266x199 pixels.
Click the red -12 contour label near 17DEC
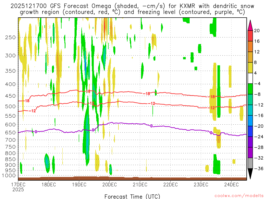click(x=32, y=111)
